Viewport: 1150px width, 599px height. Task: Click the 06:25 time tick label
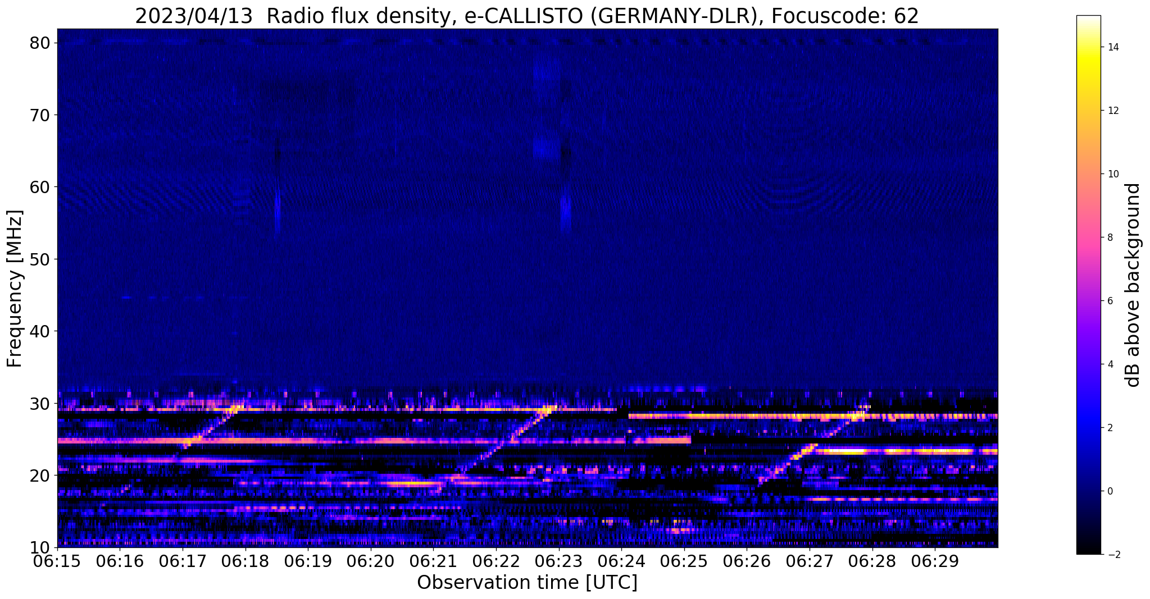pos(684,561)
